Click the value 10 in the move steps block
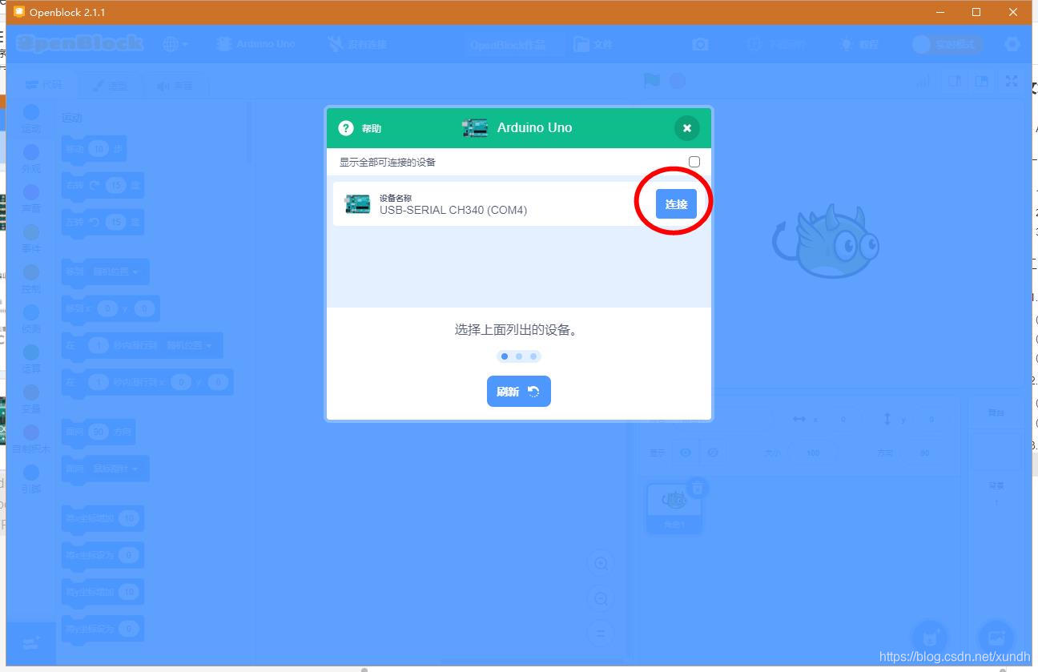 click(99, 149)
